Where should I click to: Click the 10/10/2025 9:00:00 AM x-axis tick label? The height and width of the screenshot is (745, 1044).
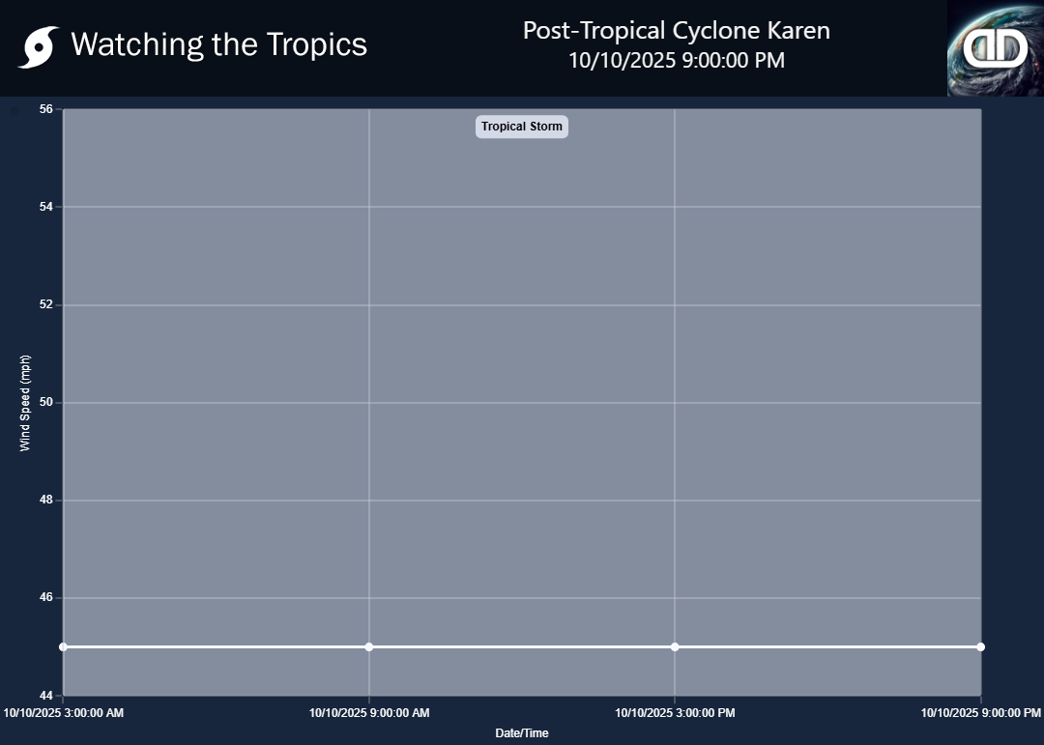(x=369, y=713)
